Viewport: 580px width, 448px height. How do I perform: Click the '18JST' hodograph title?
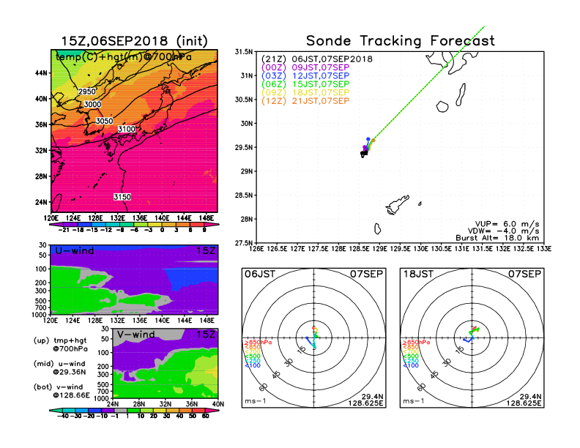point(418,274)
